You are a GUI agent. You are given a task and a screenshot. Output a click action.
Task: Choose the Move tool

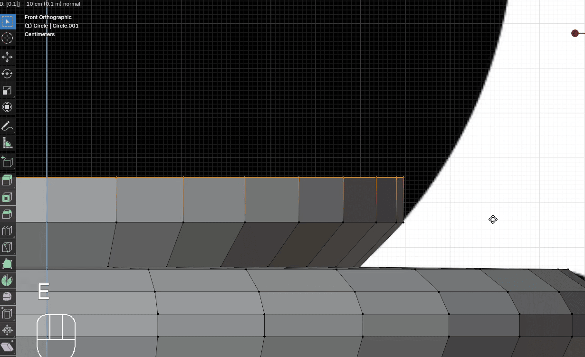click(7, 57)
